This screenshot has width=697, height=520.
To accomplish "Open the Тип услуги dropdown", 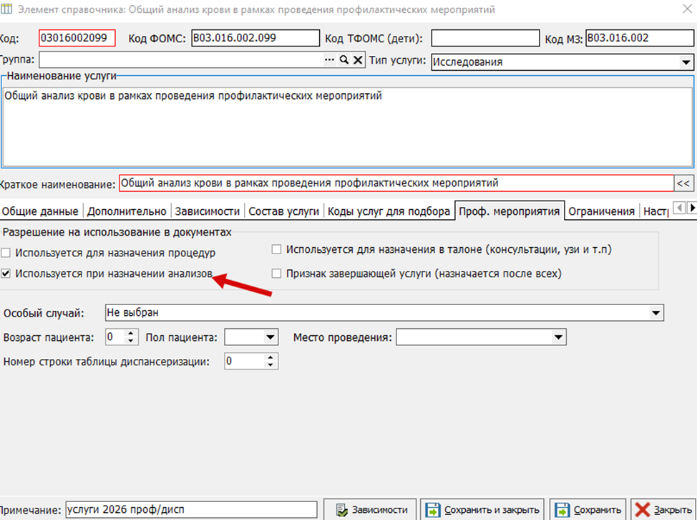I will (x=686, y=62).
